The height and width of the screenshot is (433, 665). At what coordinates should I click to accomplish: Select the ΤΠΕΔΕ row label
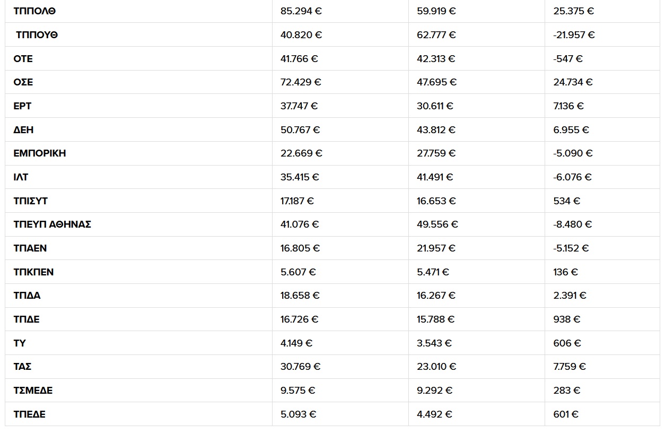point(29,414)
